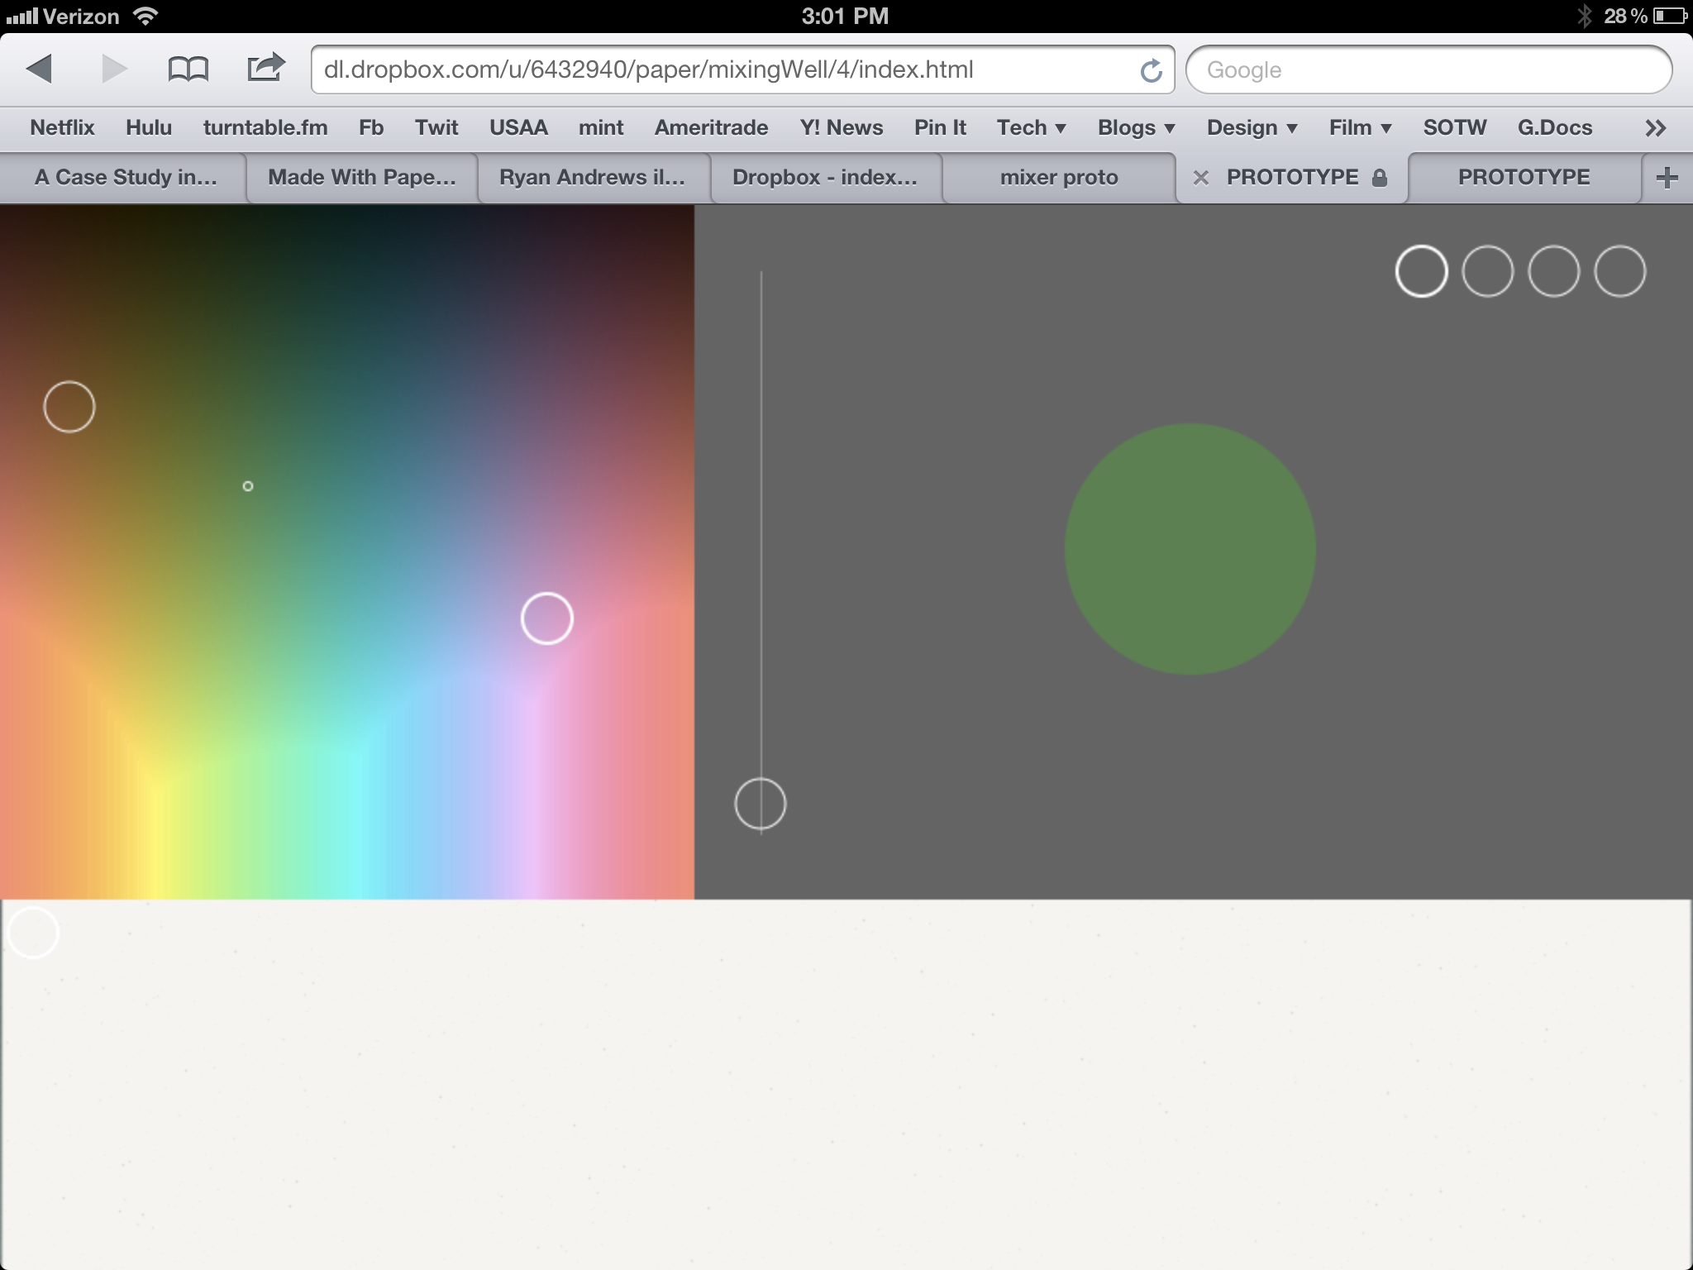Viewport: 1693px width, 1270px height.
Task: Expand the Tech bookmarks folder
Action: pos(1031,128)
